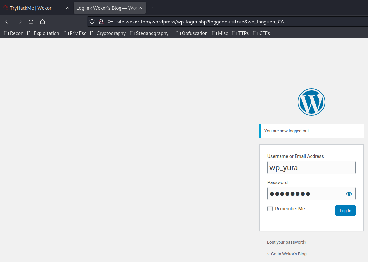
Task: Click the Password field label
Action: pos(278,182)
